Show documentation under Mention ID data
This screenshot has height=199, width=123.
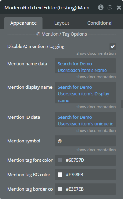click(96, 131)
